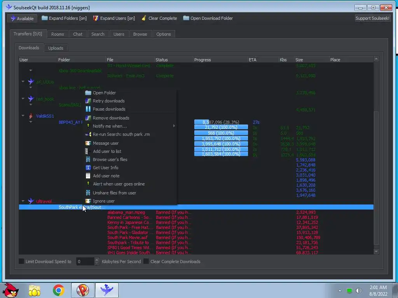
Task: Click the Get User Info icon
Action: pyautogui.click(x=88, y=168)
